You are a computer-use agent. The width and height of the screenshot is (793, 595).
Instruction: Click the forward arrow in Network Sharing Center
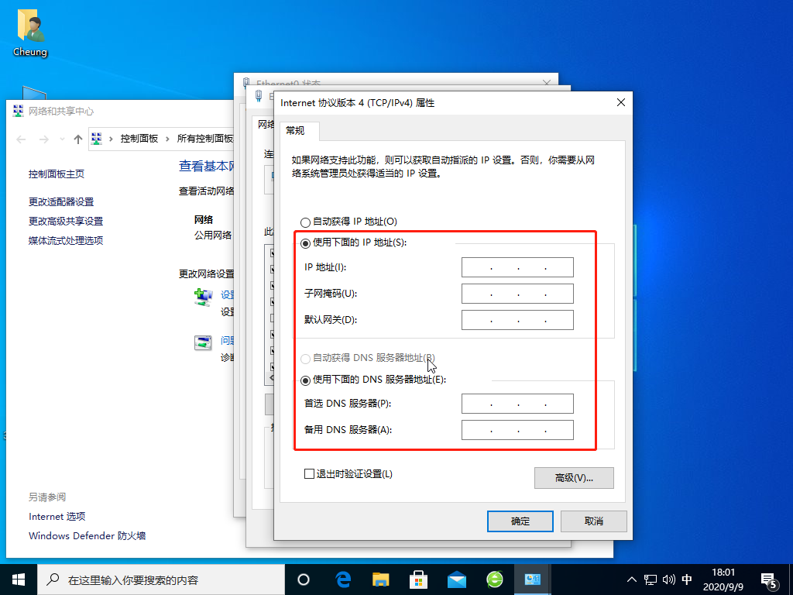[44, 139]
